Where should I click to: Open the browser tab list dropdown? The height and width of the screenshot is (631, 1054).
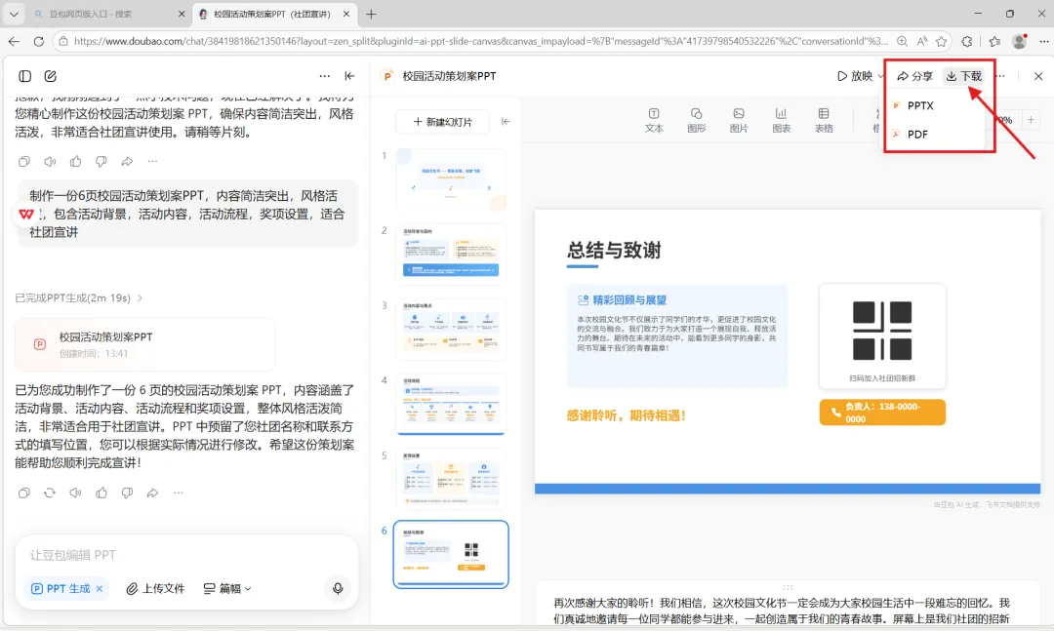pos(14,14)
